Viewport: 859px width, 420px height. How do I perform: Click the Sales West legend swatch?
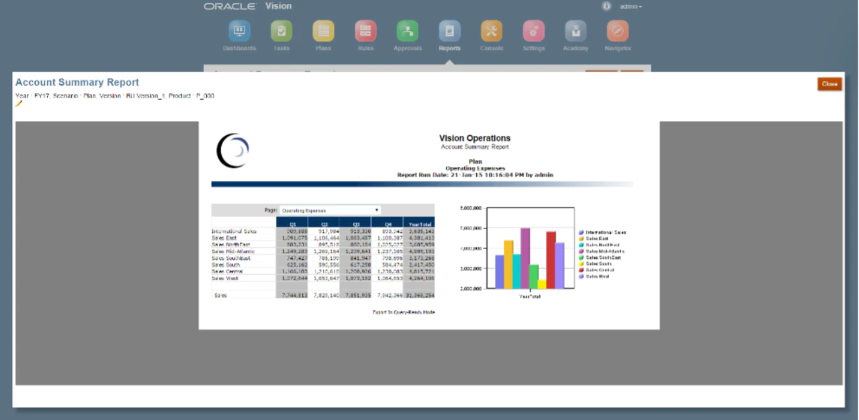click(x=582, y=276)
